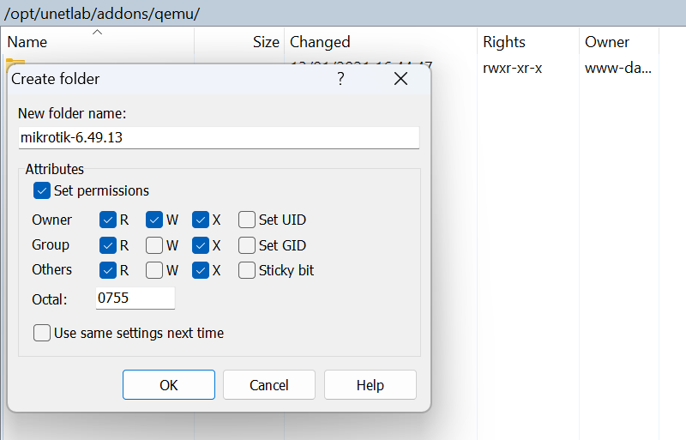Uncheck Owner read permission
The width and height of the screenshot is (686, 440).
point(108,220)
